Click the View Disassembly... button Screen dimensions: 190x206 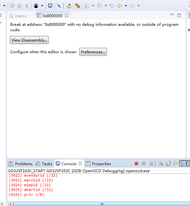point(29,40)
